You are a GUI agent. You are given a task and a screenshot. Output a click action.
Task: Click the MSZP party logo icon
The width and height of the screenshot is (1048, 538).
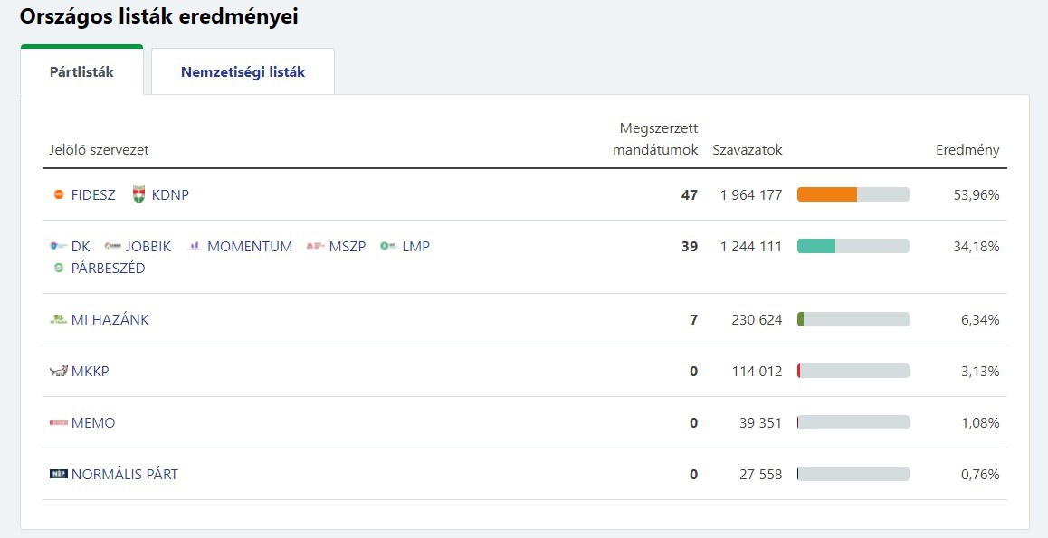click(316, 246)
